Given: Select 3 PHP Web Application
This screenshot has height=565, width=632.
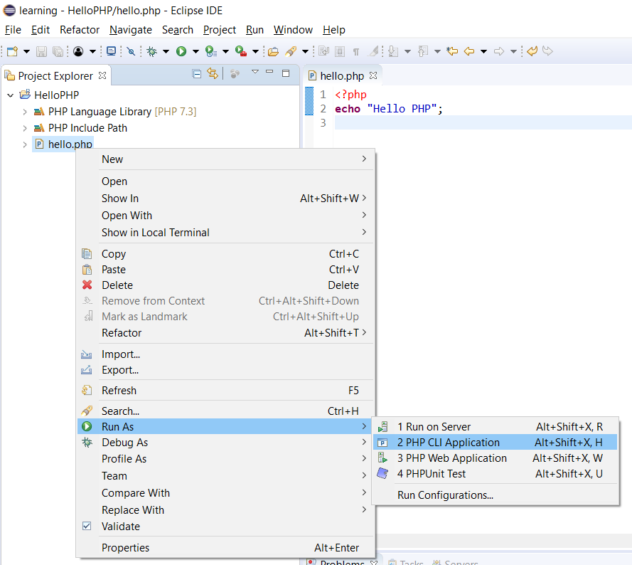Looking at the screenshot, I should (496, 458).
